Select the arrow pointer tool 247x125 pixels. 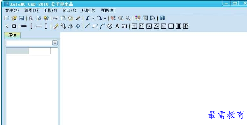[x=7, y=26]
